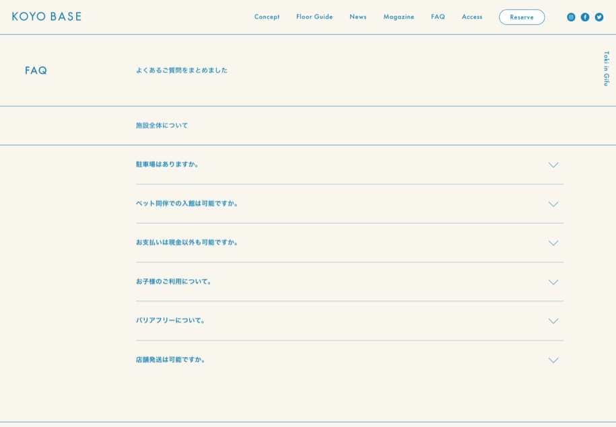The image size is (616, 427).
Task: Expand chevron for お支払いは現金以外も可能ですか。
Action: click(x=553, y=243)
